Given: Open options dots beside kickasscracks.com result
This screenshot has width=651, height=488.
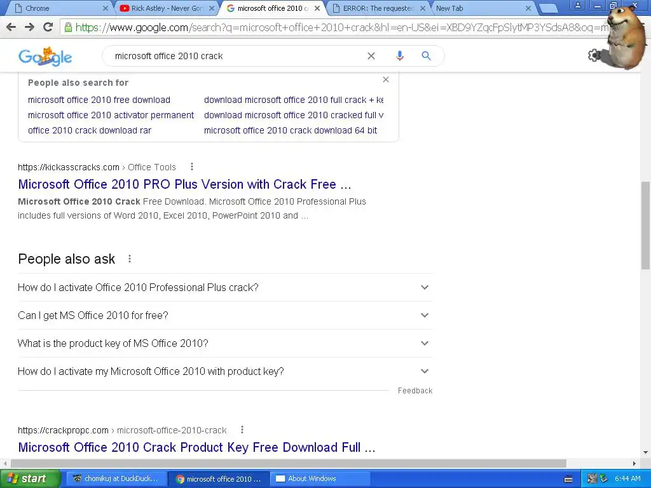Looking at the screenshot, I should [x=192, y=167].
